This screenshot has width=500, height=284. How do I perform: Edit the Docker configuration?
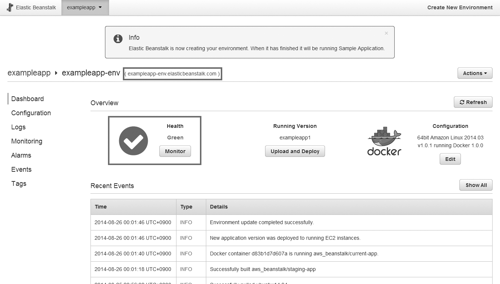point(450,159)
